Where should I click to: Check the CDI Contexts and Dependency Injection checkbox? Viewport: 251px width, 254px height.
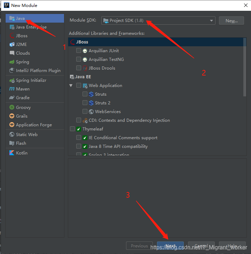coord(79,120)
